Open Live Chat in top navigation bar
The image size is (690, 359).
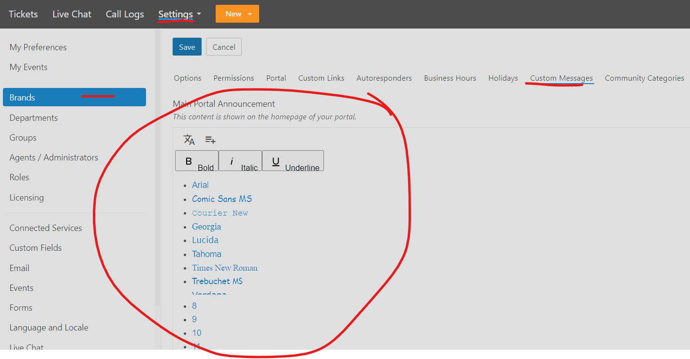pos(72,14)
